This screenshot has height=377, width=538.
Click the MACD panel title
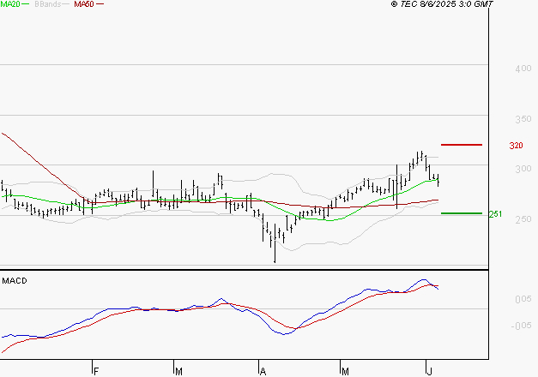click(14, 280)
